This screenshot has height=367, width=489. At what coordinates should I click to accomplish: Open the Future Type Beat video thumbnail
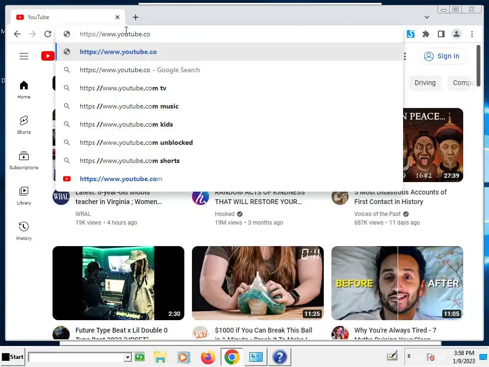tap(118, 283)
